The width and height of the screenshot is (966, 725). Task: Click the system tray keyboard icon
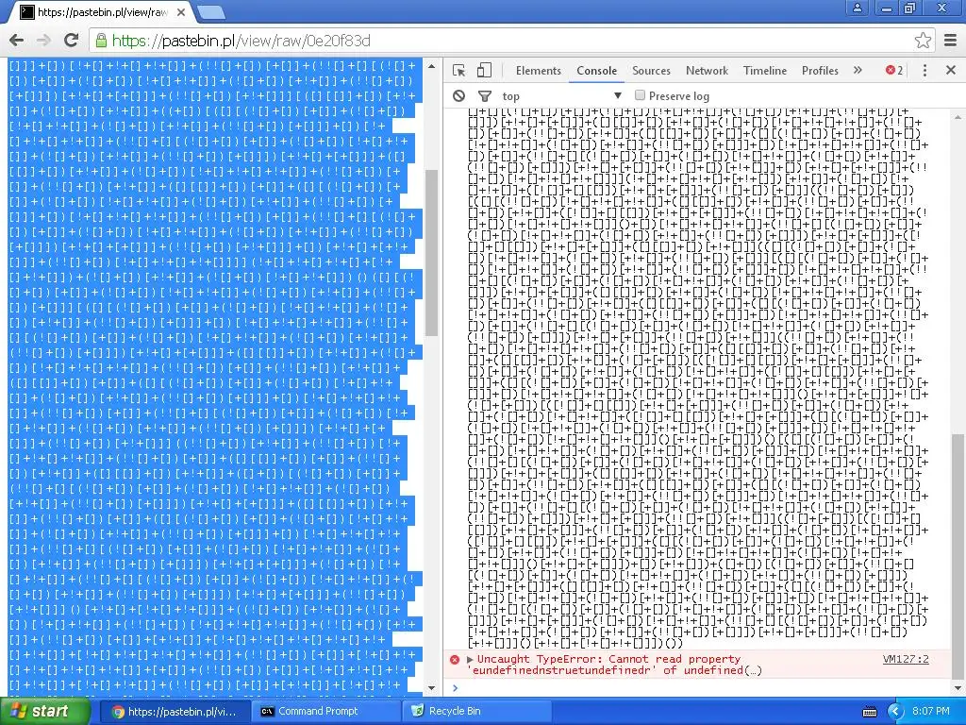[869, 712]
